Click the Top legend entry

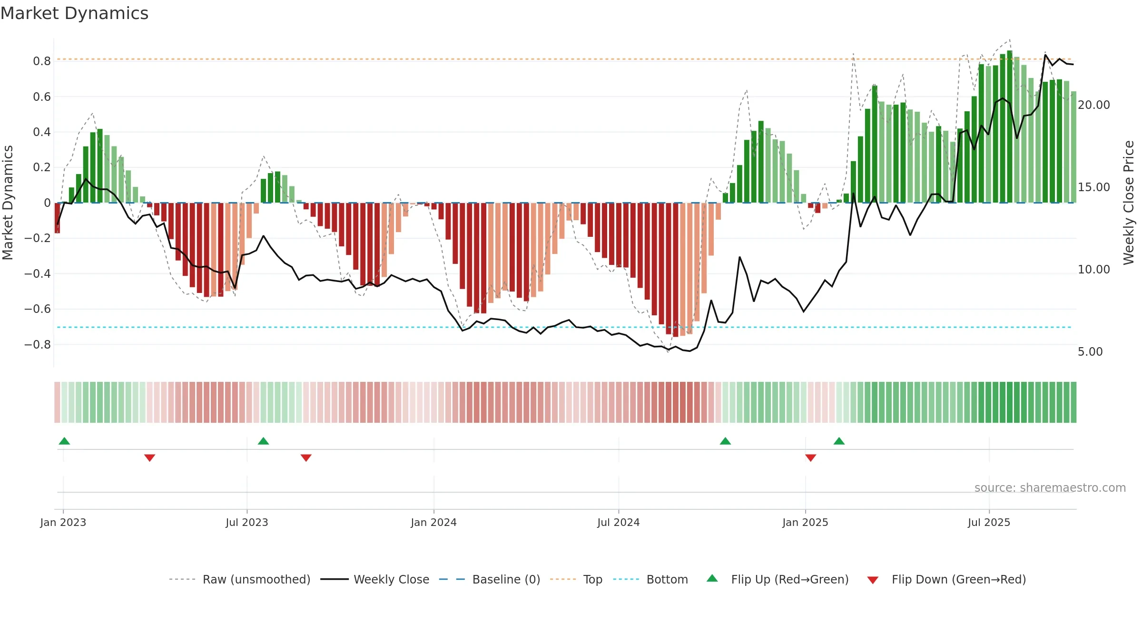click(576, 579)
